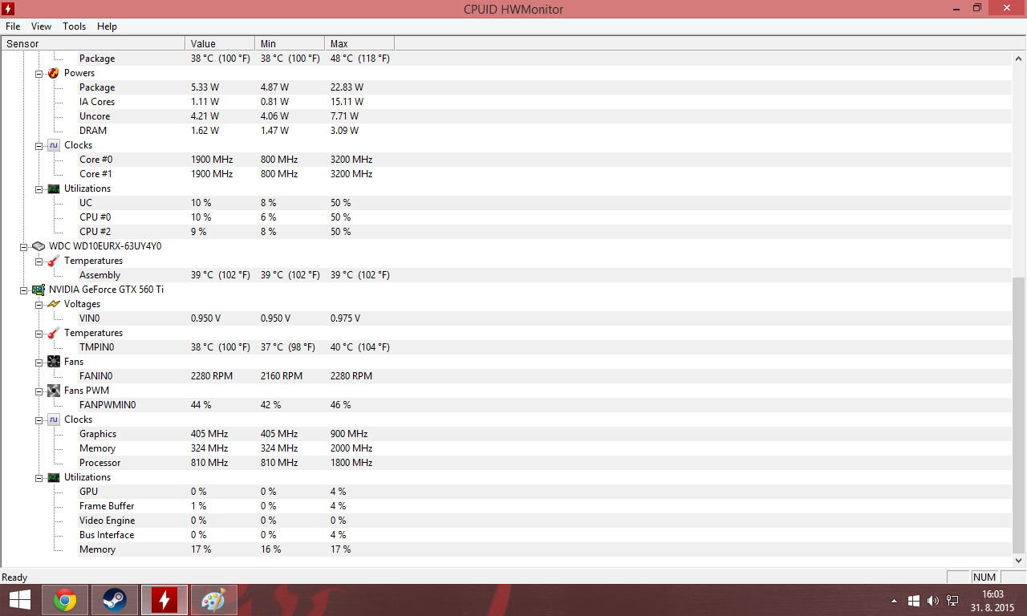Click the Value column header

click(x=220, y=43)
